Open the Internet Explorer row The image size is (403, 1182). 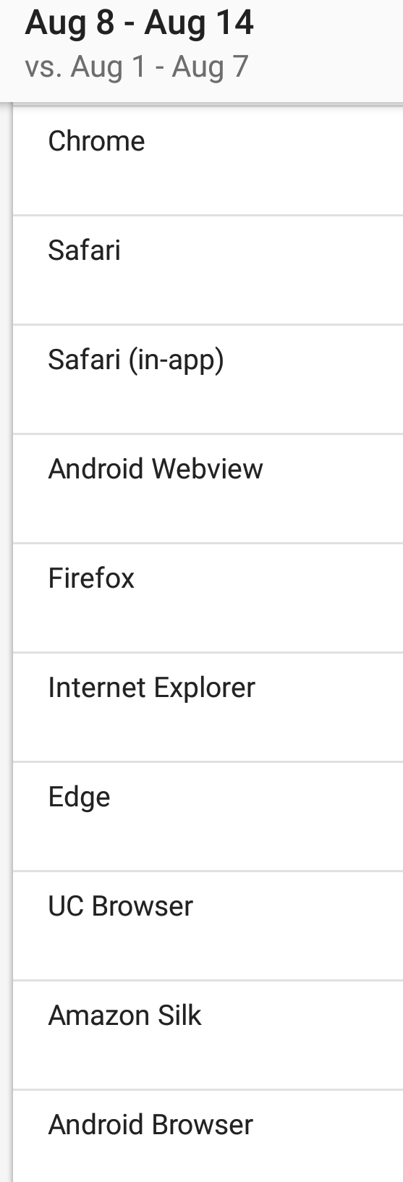(208, 707)
